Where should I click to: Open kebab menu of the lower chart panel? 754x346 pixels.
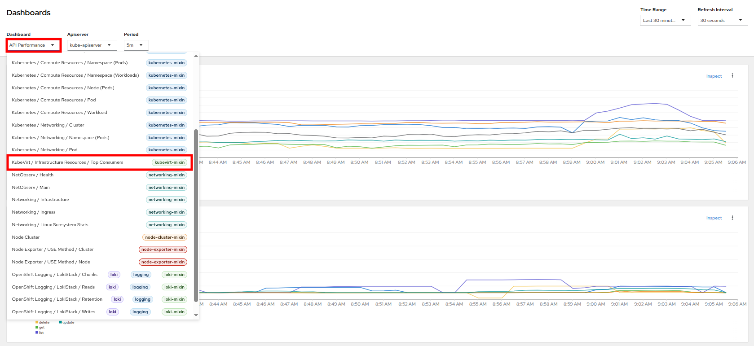(732, 218)
